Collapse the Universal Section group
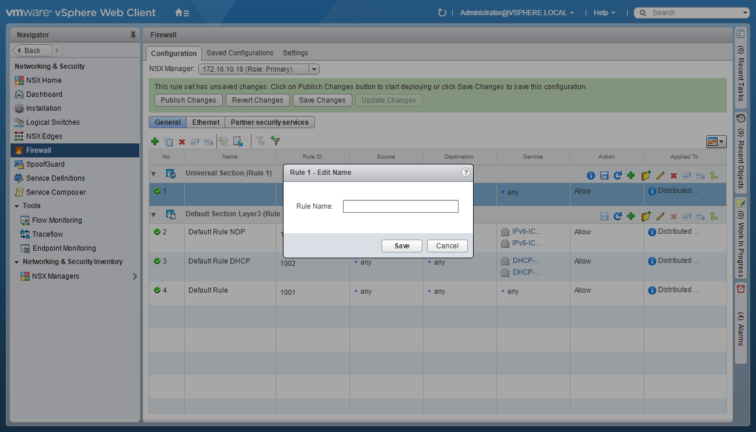Screen dimensions: 756x432 [x=154, y=174]
